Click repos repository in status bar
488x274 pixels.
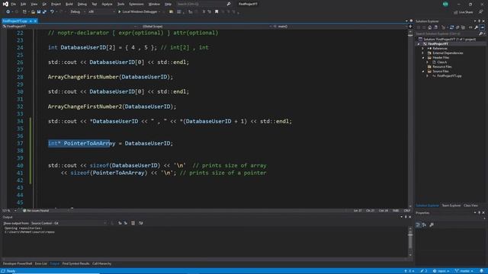[x=441, y=271]
